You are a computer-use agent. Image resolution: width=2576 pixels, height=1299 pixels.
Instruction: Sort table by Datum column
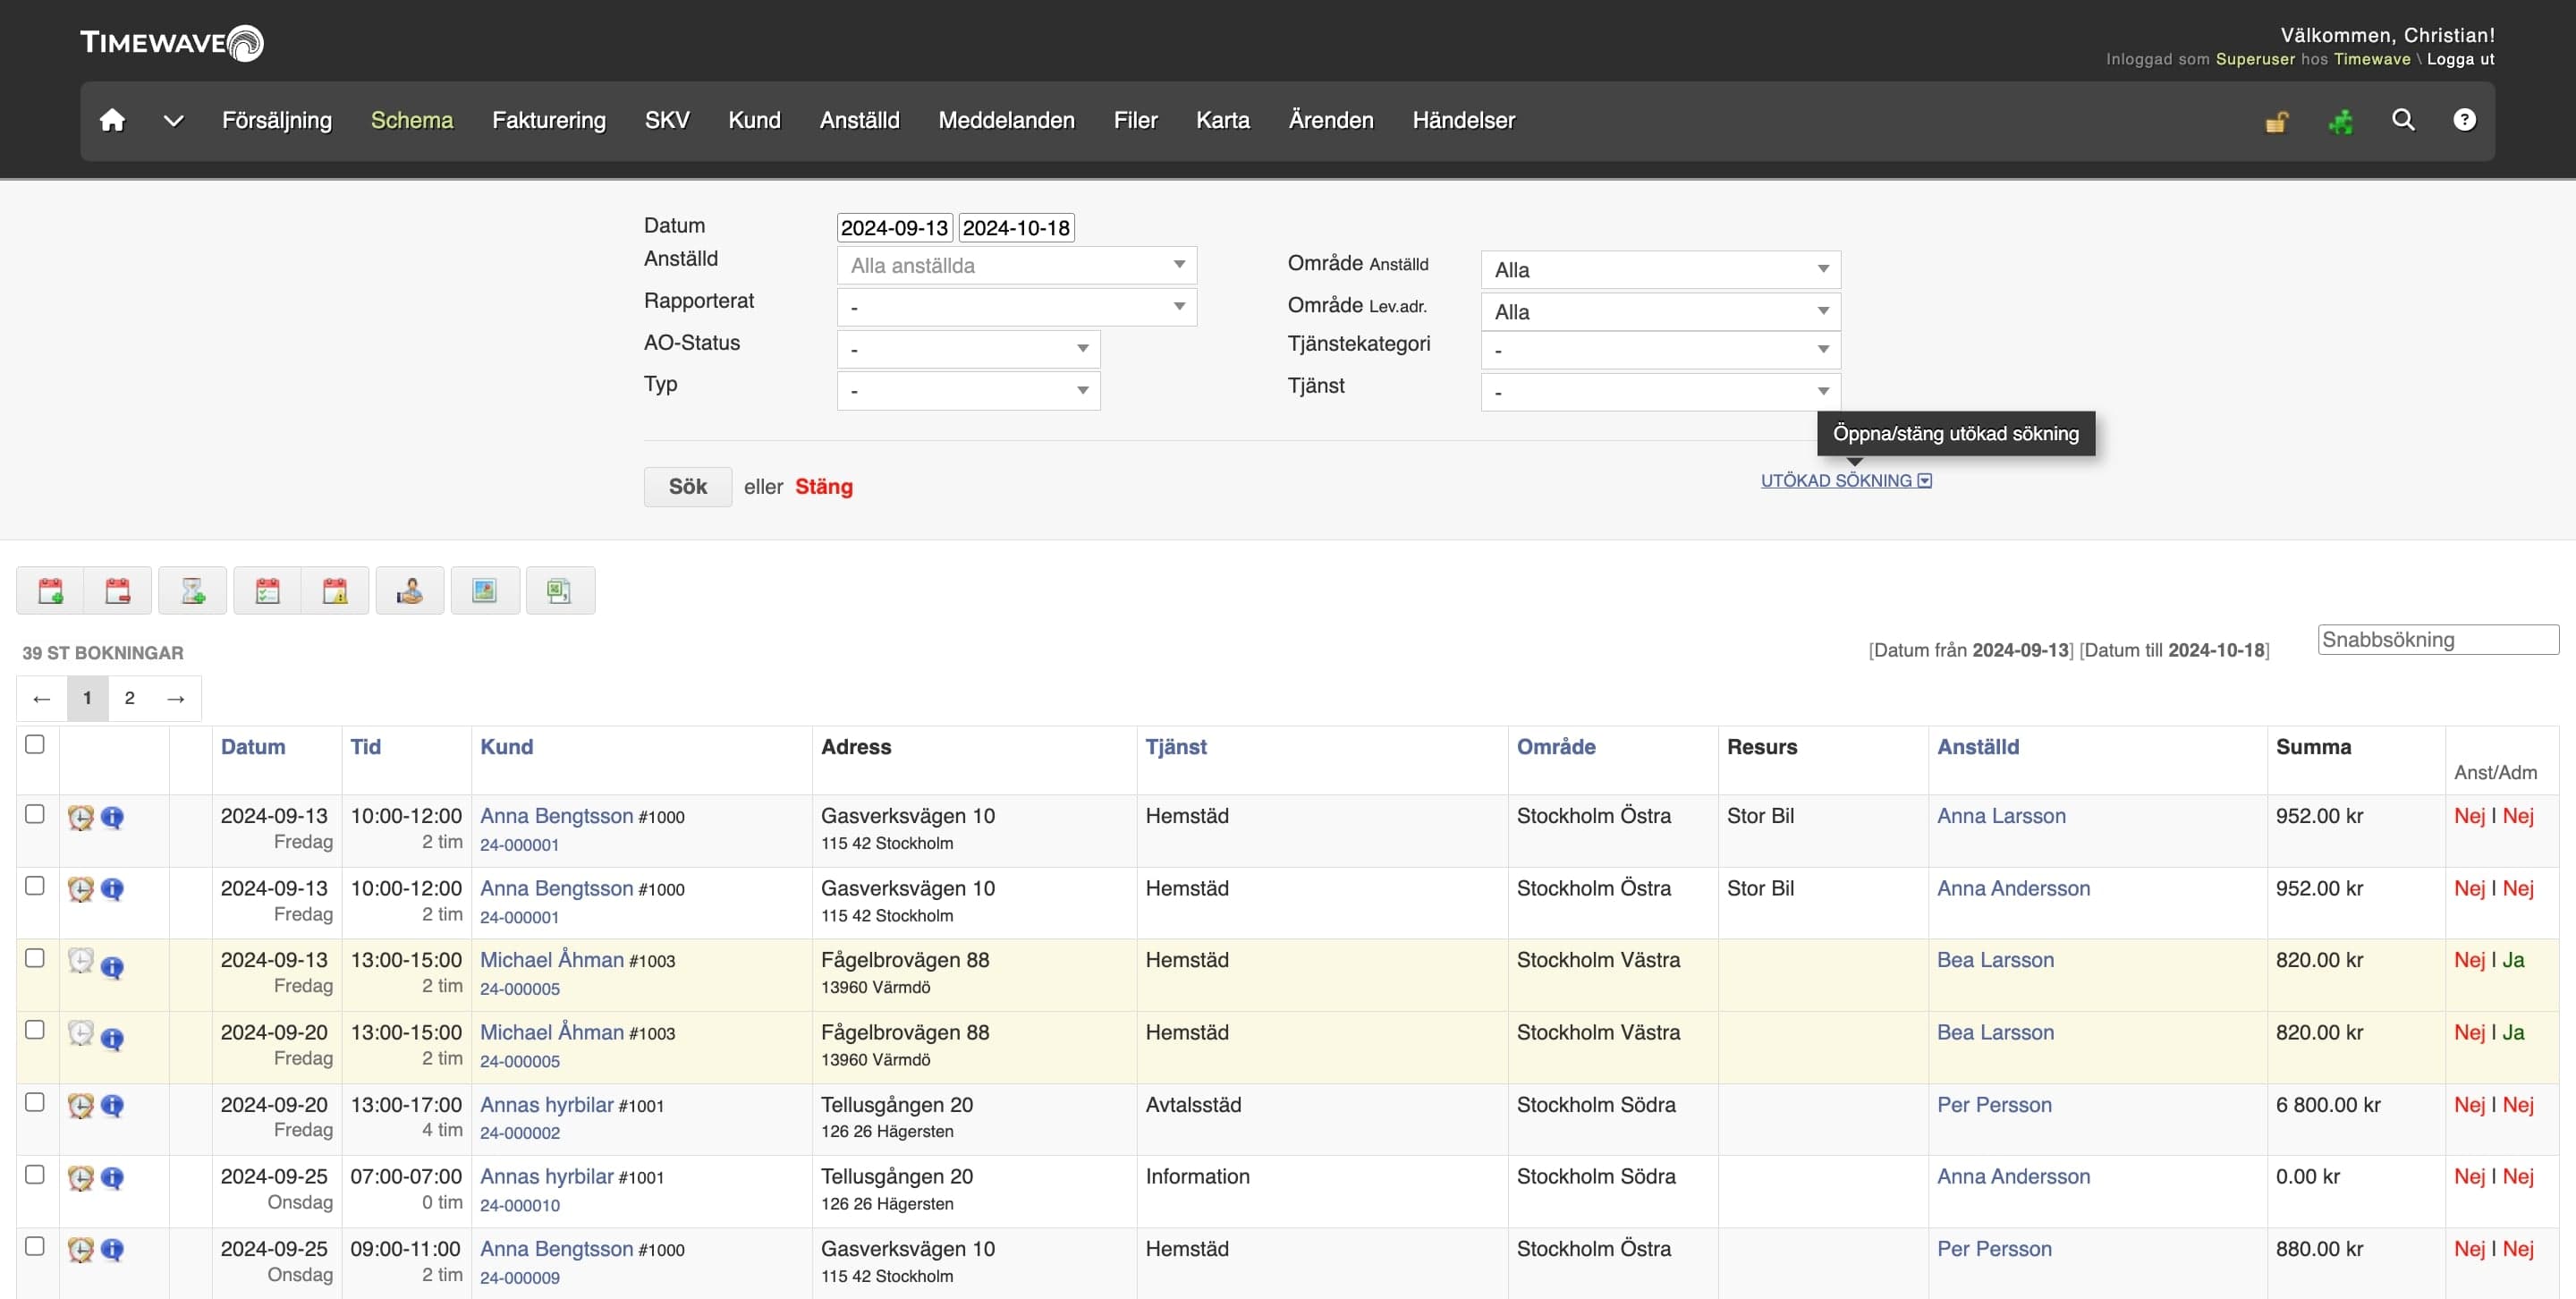coord(253,747)
